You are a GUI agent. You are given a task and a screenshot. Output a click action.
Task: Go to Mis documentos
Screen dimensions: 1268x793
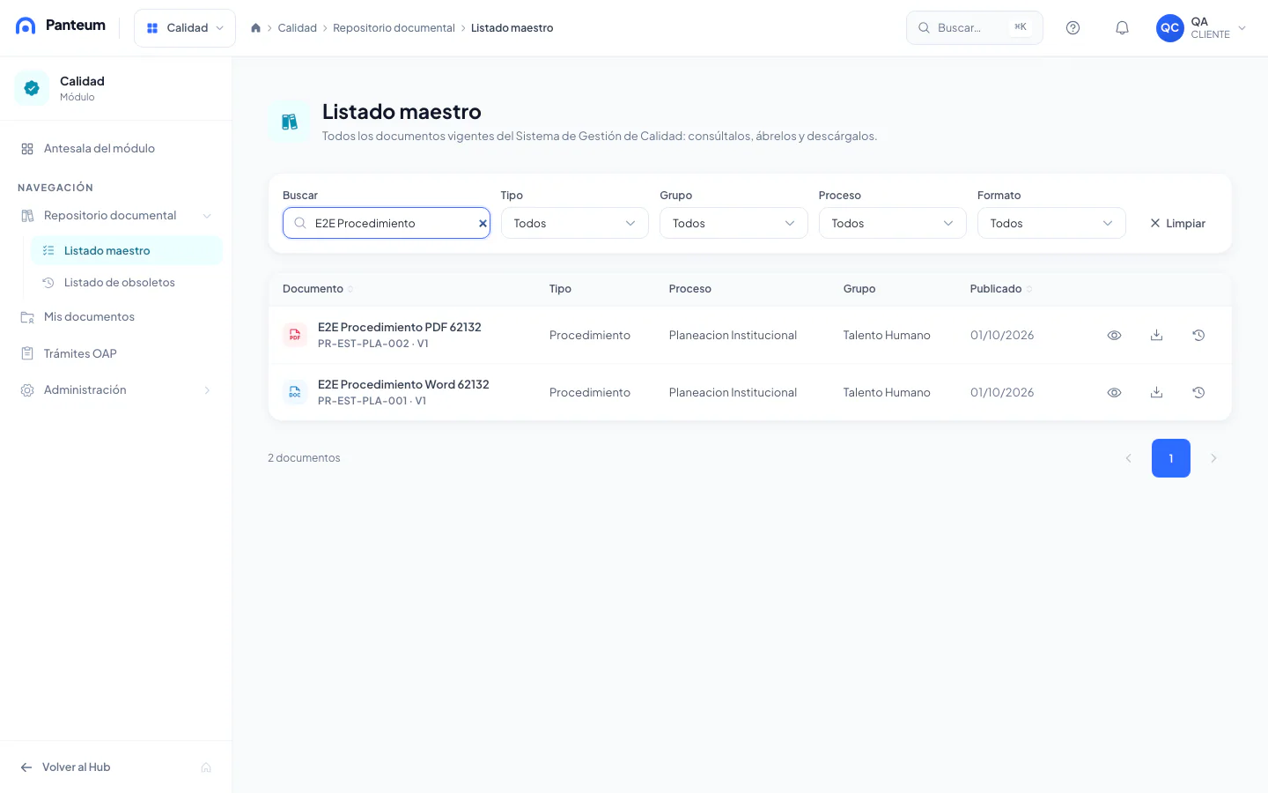point(116,317)
